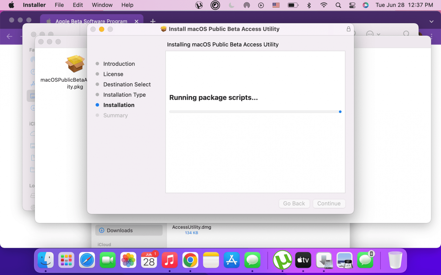441x275 pixels.
Task: Click the Go Back button
Action: (x=294, y=204)
